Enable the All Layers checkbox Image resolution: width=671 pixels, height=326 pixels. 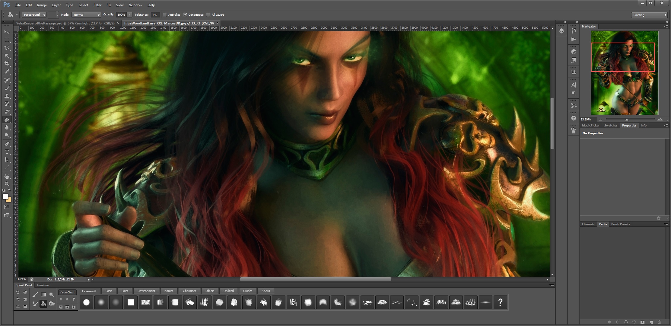[x=208, y=15]
